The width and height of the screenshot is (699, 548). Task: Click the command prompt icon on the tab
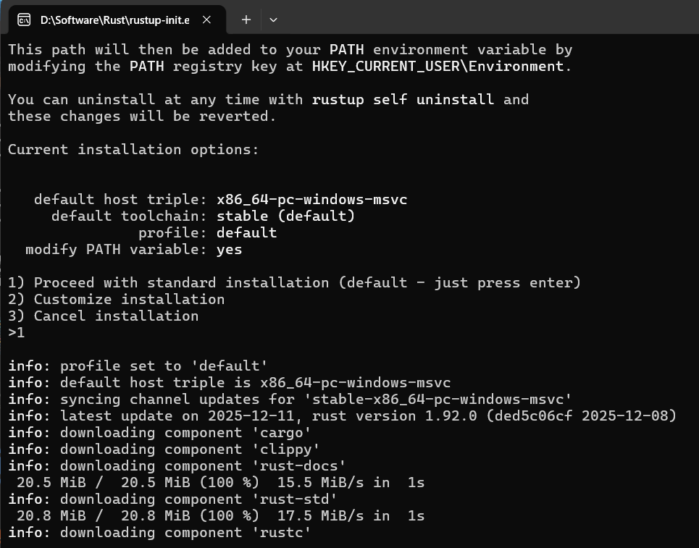pyautogui.click(x=23, y=20)
